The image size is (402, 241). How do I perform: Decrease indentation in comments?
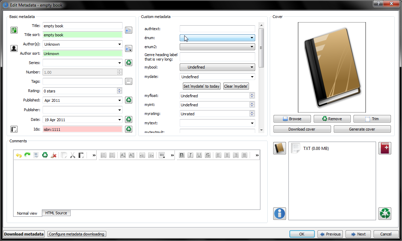tap(151, 155)
